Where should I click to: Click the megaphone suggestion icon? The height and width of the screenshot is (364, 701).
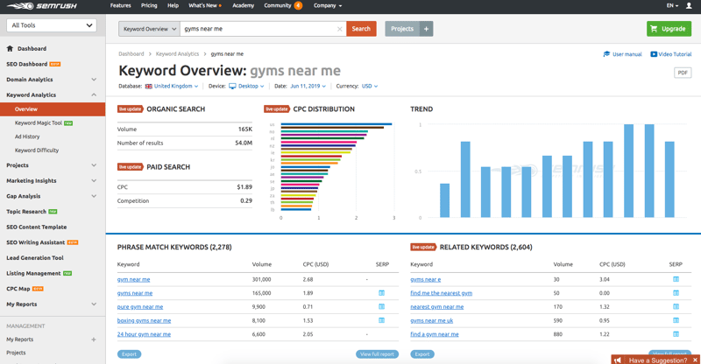pos(618,360)
